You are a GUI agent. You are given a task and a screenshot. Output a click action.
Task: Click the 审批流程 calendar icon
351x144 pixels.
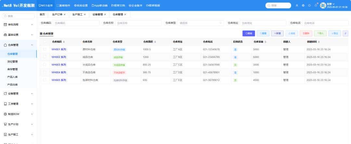click(6, 25)
